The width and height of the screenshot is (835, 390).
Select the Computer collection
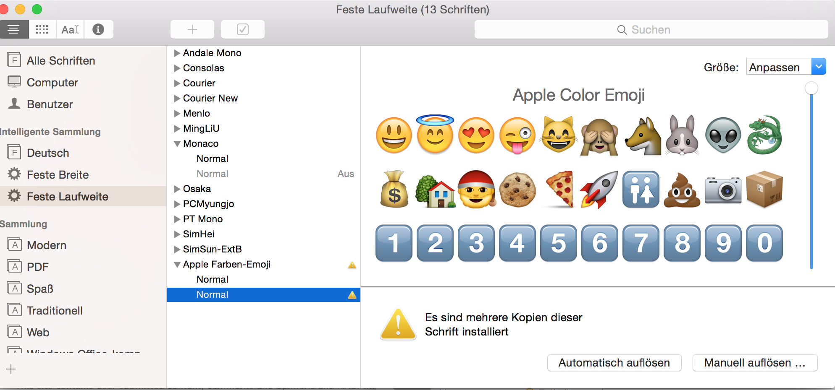pos(83,82)
